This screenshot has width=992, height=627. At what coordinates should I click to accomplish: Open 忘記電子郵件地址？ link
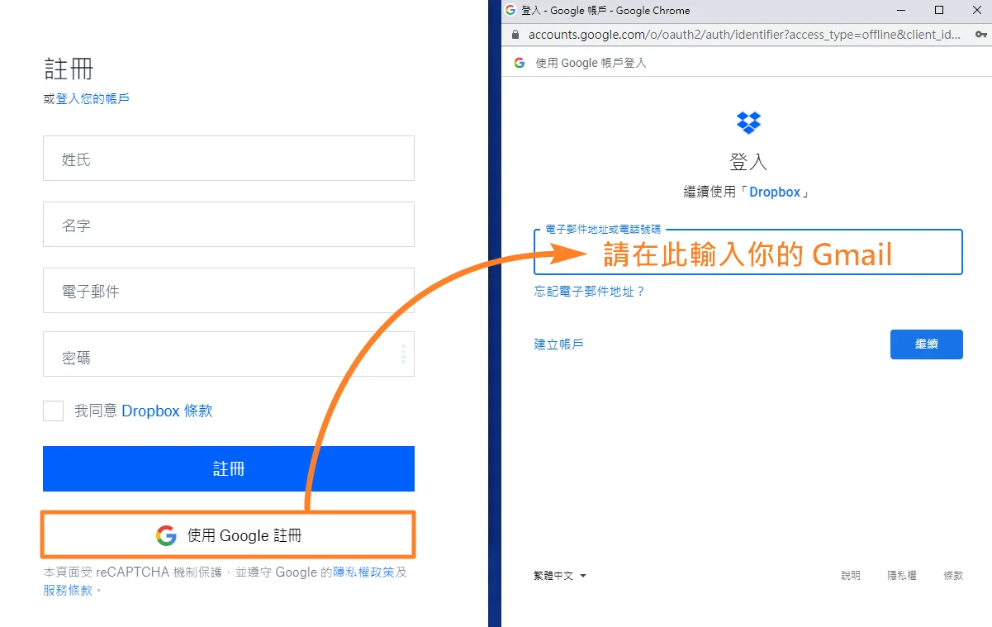[589, 292]
